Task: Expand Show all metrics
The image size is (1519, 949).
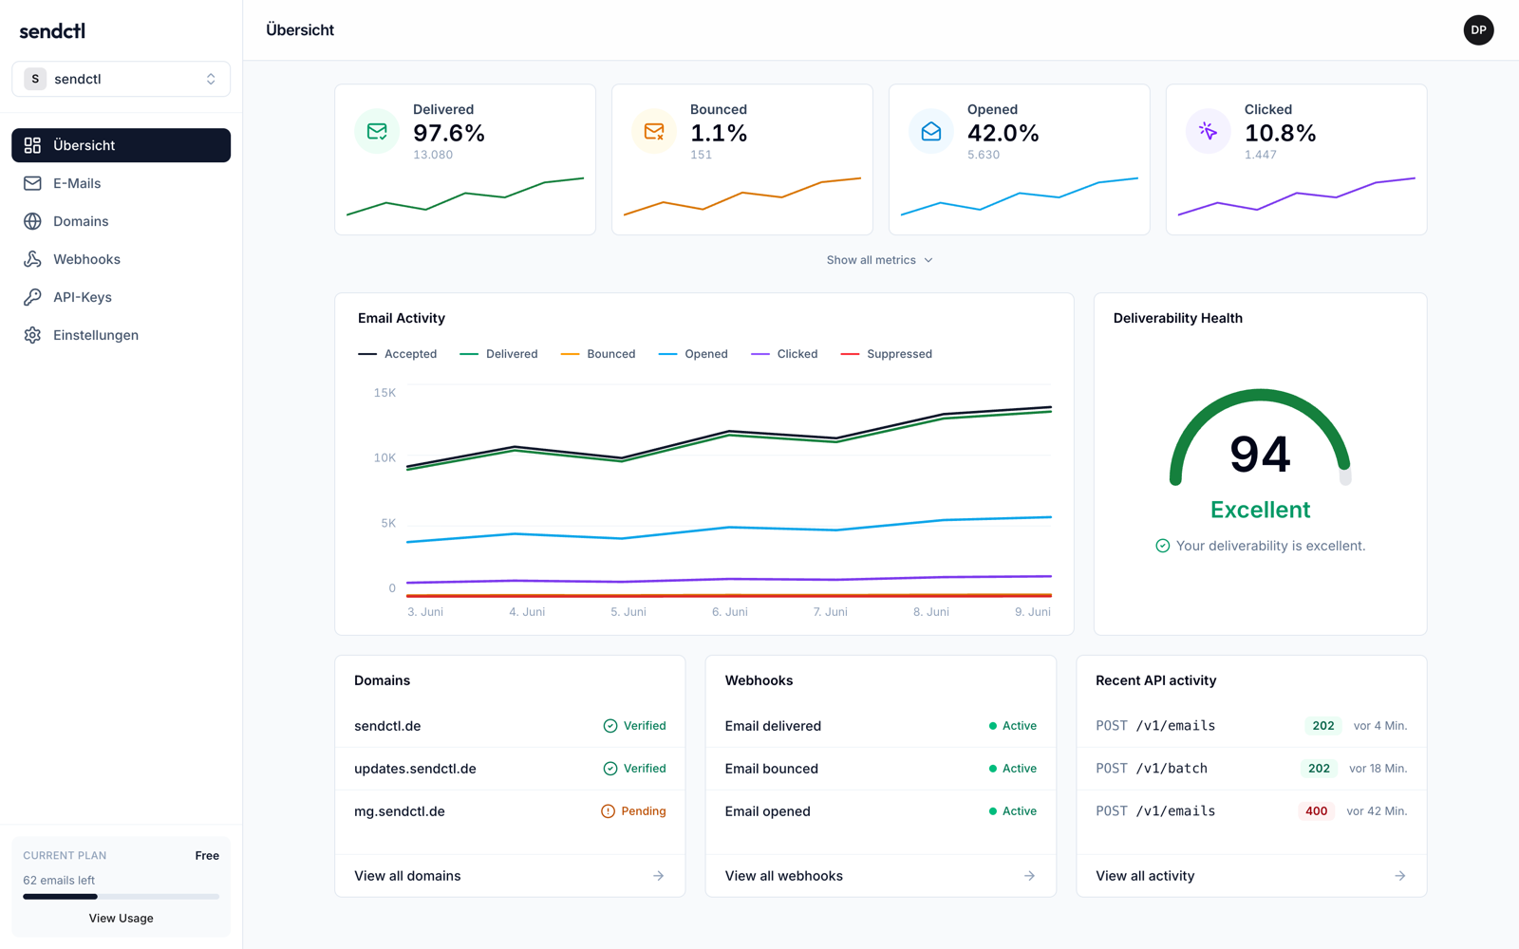Action: click(x=880, y=260)
